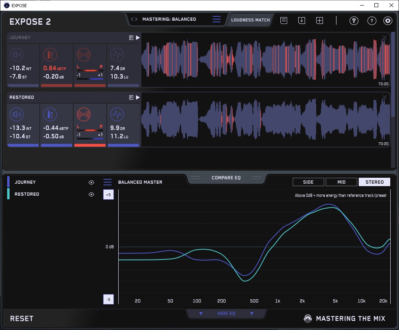Click Restored track stereo correlation icon

click(84, 114)
